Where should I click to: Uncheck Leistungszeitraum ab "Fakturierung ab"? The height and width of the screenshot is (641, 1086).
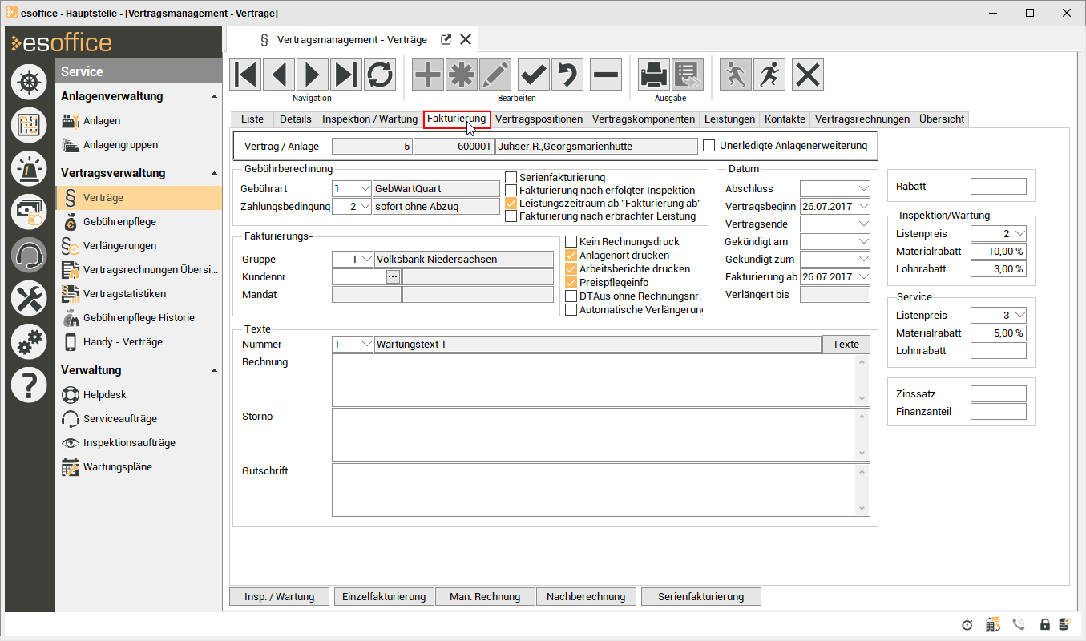pos(511,203)
